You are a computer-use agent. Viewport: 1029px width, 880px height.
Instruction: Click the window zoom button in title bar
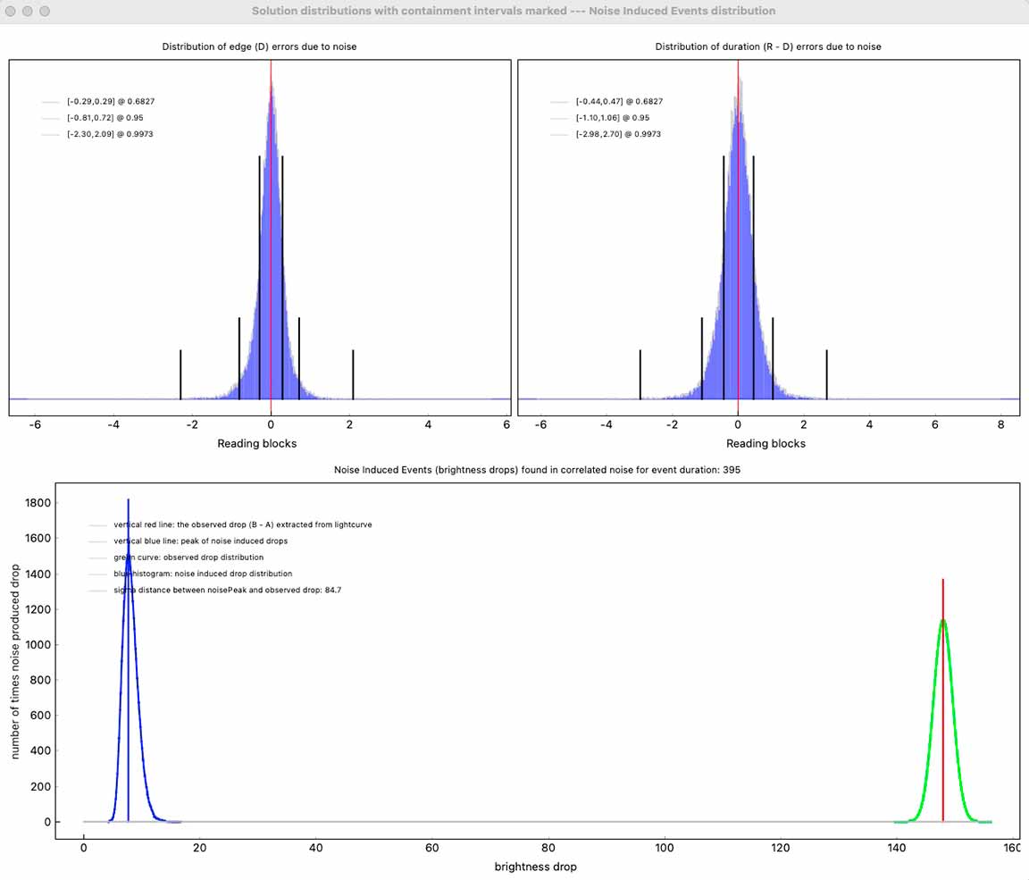point(44,11)
